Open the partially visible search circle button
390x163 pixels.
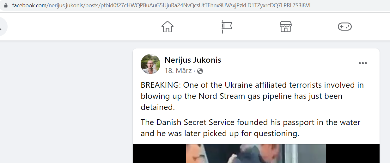point(3,27)
